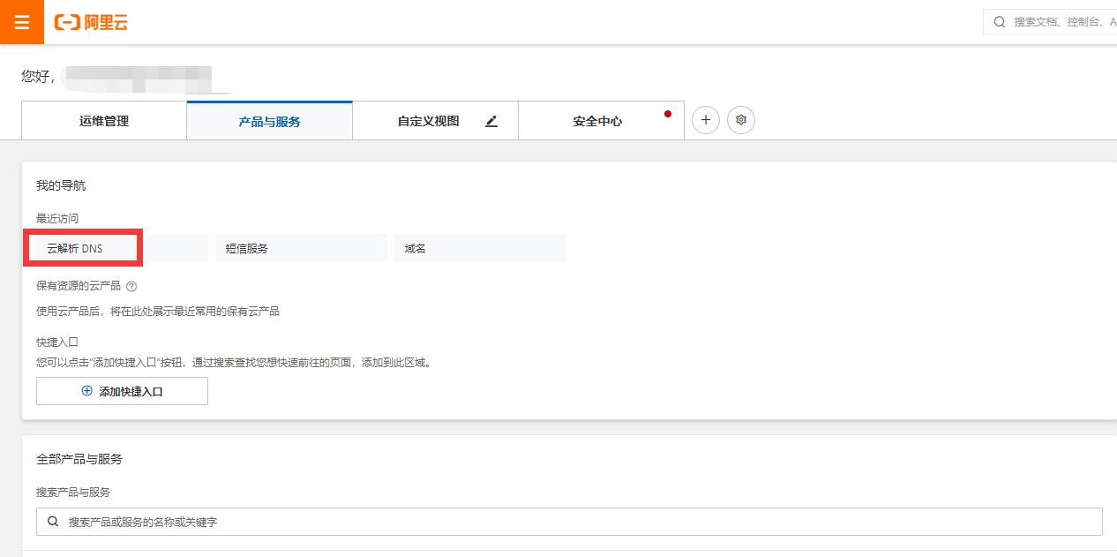Click the magnifier icon in top search bar
The image size is (1117, 557).
click(x=1000, y=22)
